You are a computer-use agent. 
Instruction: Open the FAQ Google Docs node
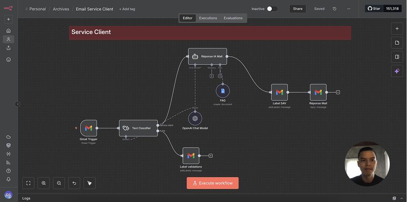(x=222, y=90)
